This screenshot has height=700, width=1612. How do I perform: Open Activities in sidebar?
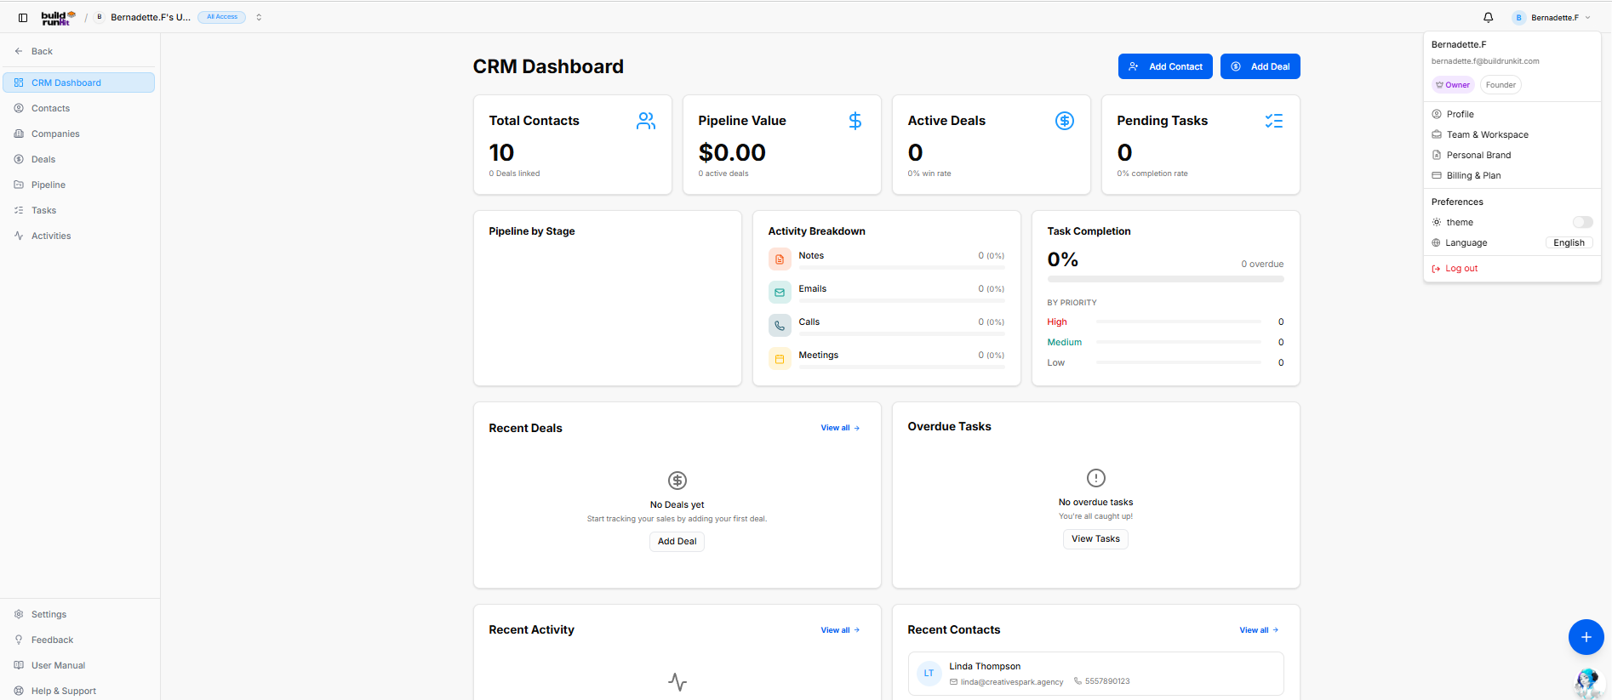[x=79, y=236]
